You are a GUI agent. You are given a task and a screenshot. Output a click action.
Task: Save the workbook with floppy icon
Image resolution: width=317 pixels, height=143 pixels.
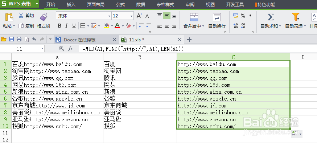[x=12, y=39]
